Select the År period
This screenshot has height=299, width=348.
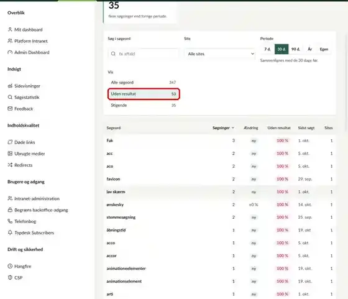[309, 49]
